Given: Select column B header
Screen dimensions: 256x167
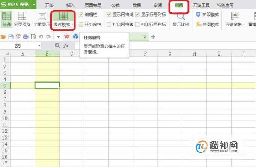Looking at the screenshot, I should click(x=47, y=54).
